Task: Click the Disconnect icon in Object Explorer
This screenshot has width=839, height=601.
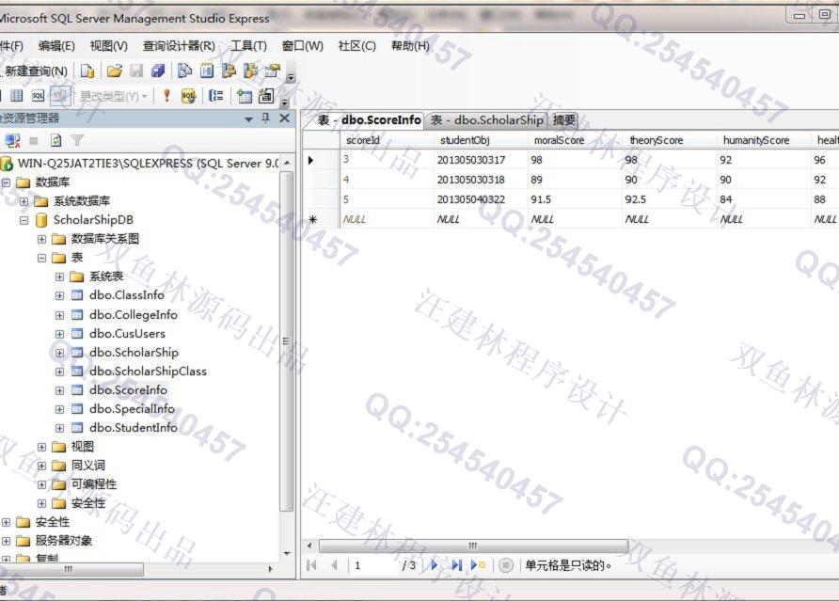Action: pyautogui.click(x=12, y=141)
